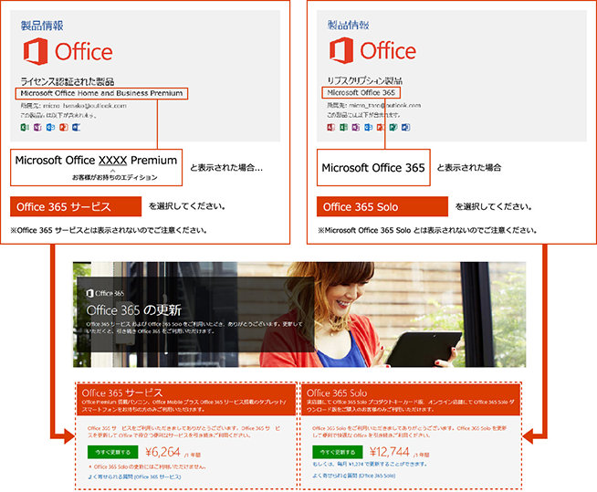Click the Word icon under Home and Business Premium
Screen dimensions: 597x492
pos(76,128)
